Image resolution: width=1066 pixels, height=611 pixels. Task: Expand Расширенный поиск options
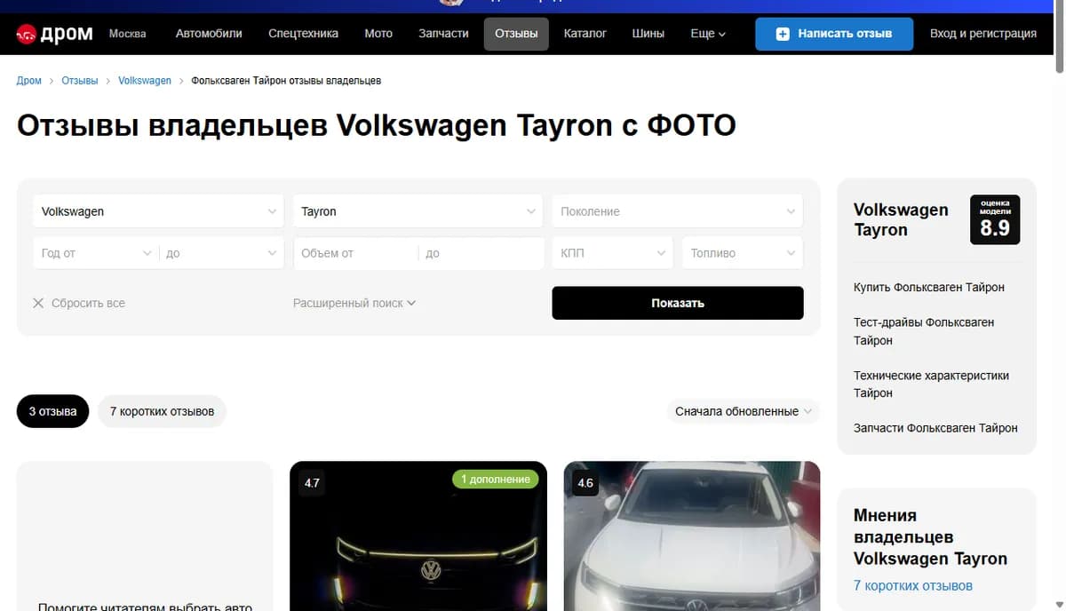[354, 303]
